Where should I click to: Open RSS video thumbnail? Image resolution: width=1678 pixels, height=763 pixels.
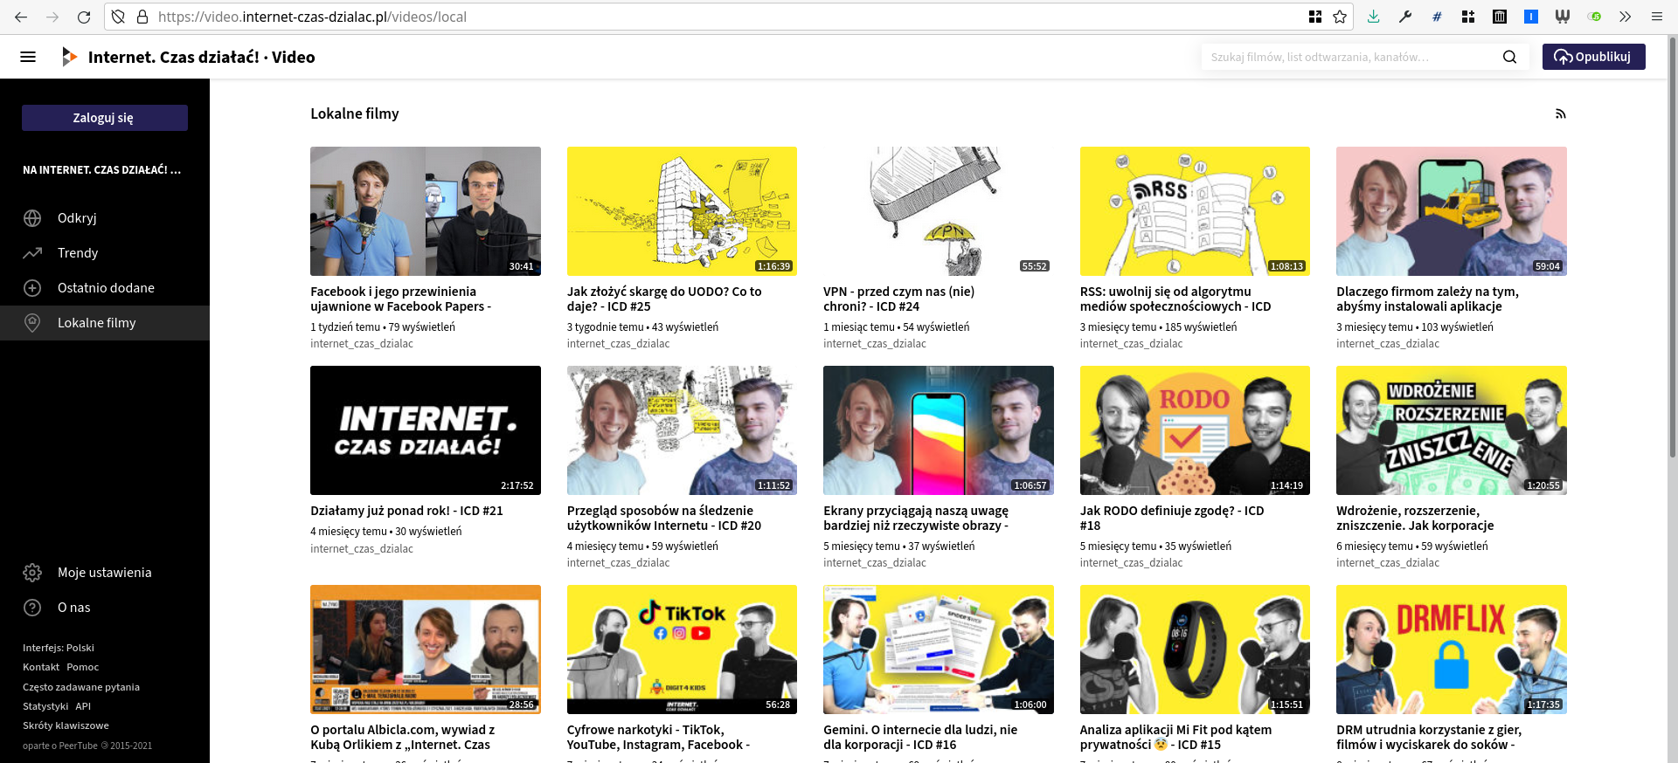pos(1195,211)
